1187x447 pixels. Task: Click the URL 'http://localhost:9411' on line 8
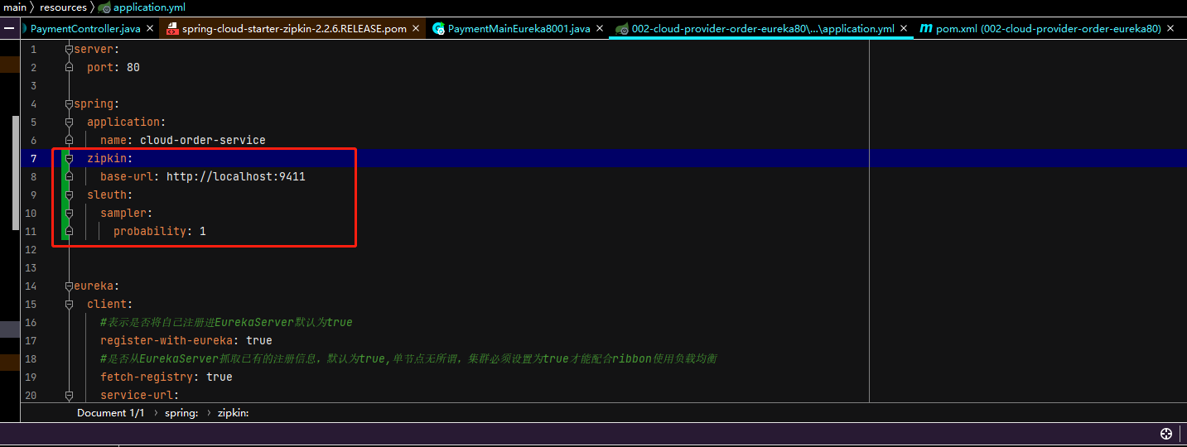click(236, 176)
